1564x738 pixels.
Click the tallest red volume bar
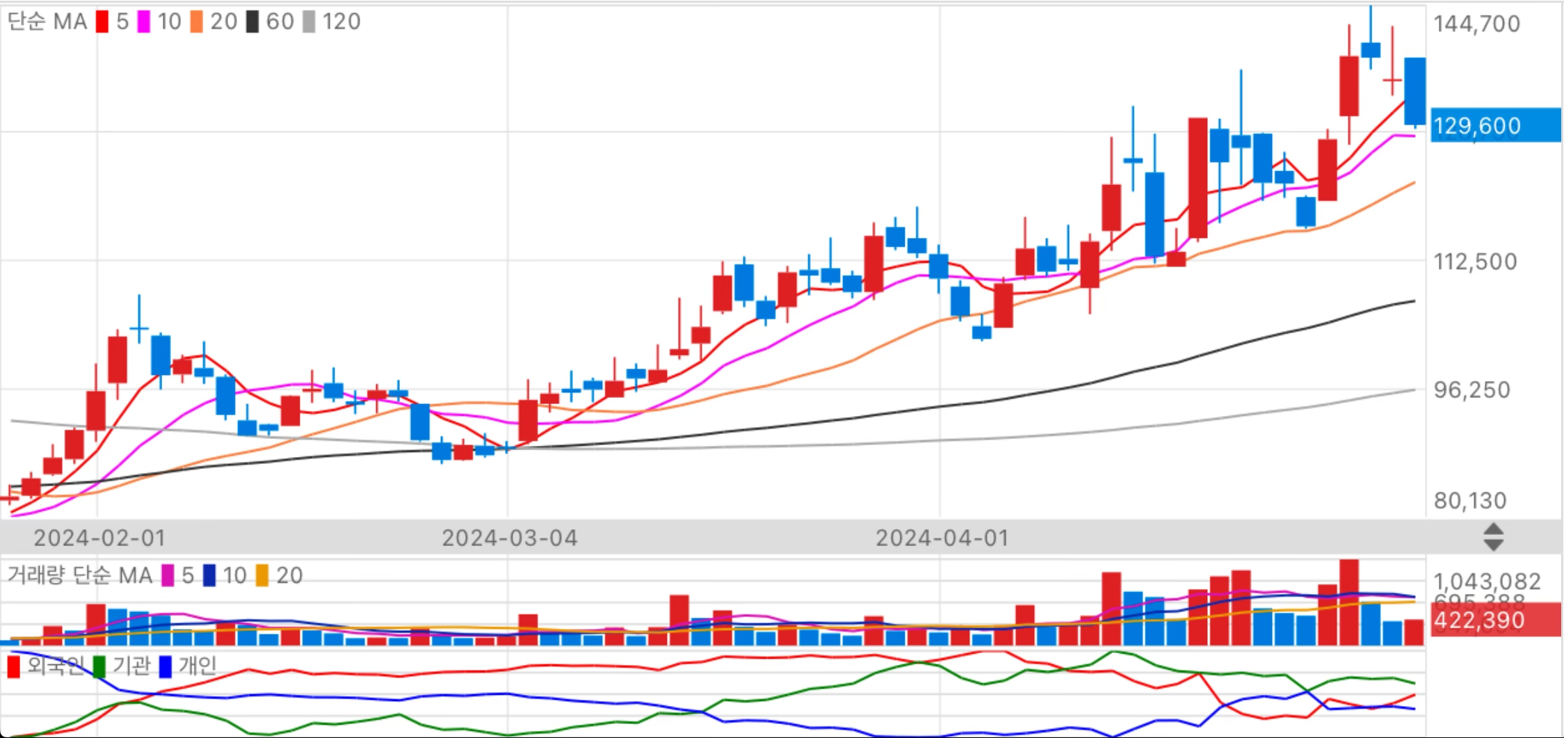(1349, 602)
